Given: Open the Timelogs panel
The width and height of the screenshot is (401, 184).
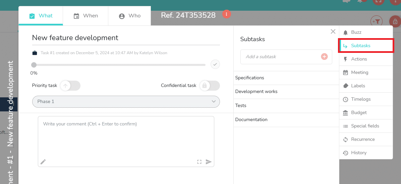Looking at the screenshot, I should tap(366, 99).
